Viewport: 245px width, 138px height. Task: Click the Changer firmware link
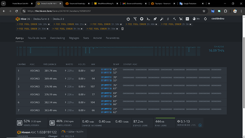(53, 136)
